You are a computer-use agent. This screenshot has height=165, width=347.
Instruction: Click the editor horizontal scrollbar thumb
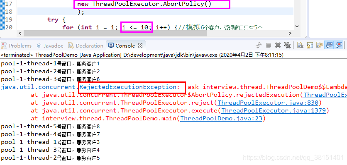point(115,33)
